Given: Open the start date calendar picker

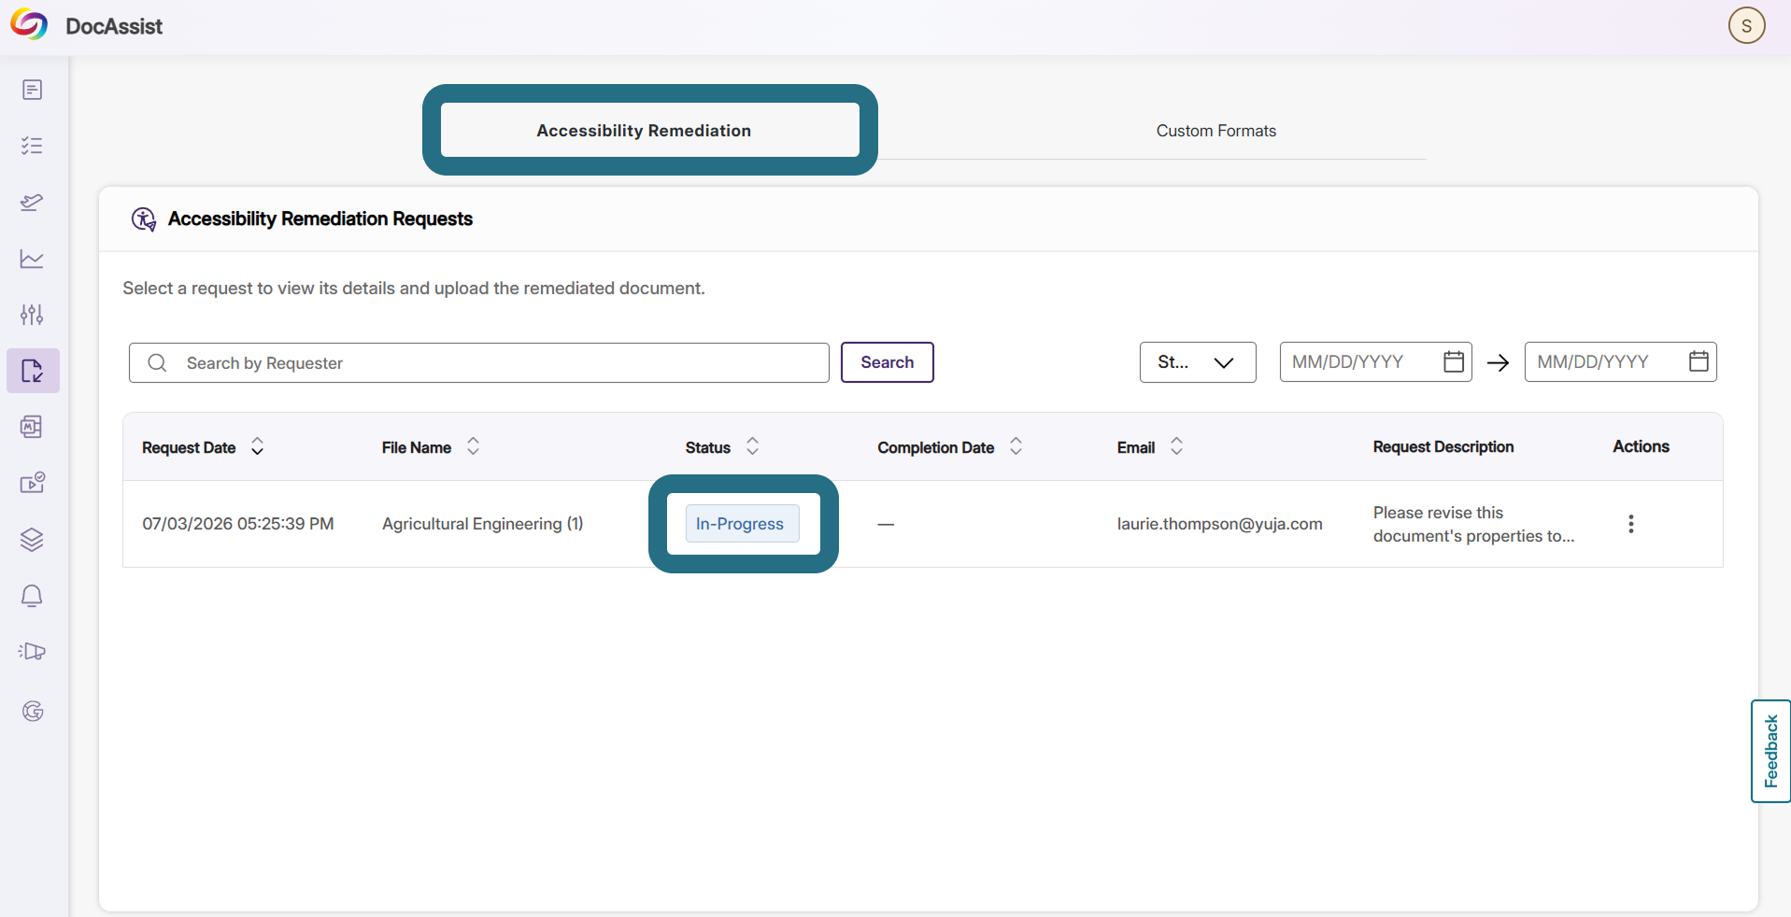Looking at the screenshot, I should click(1454, 361).
